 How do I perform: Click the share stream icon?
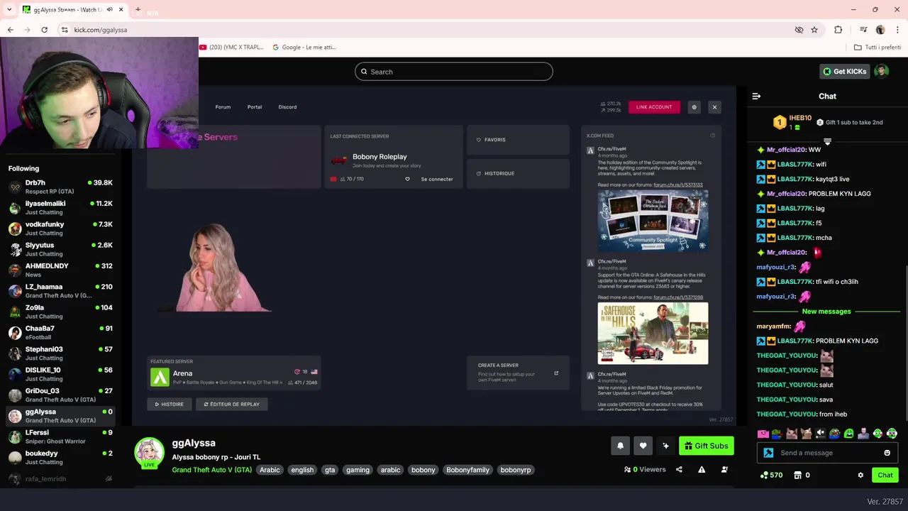(679, 469)
